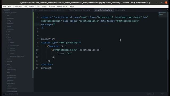
Task: Click the unsaved-changes dot on the timepicker.blade.php tab
Action: (x=112, y=10)
